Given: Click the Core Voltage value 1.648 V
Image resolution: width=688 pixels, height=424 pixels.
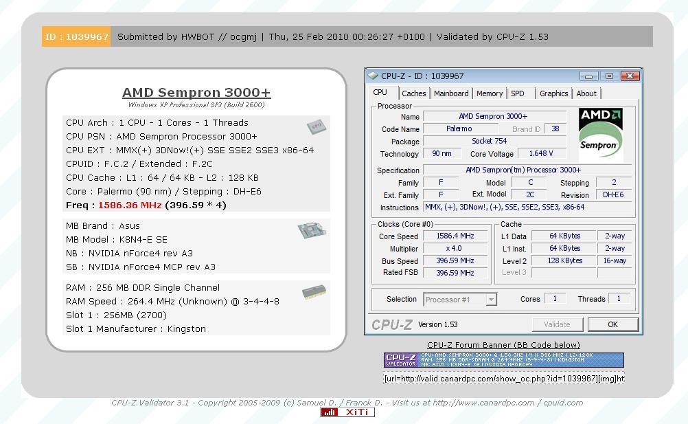Looking at the screenshot, I should pyautogui.click(x=542, y=153).
